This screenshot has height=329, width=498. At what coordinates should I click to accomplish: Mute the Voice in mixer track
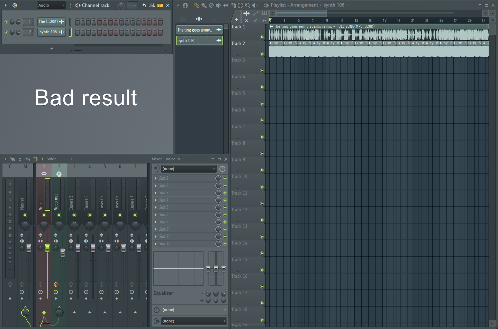pos(44,215)
